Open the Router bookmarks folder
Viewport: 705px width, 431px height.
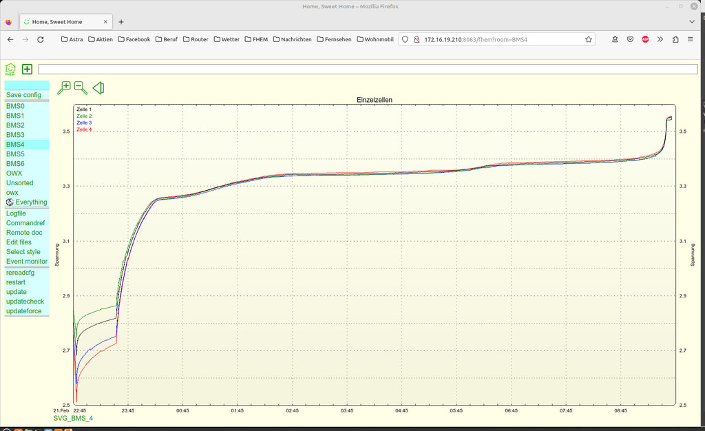[196, 39]
